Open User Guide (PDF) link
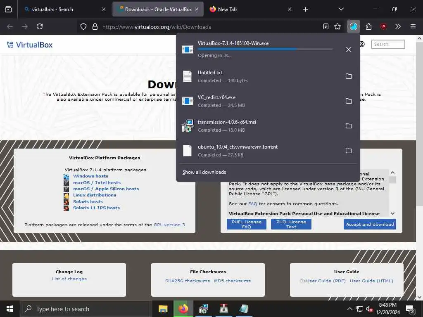Image resolution: width=423 pixels, height=317 pixels. coord(326,281)
